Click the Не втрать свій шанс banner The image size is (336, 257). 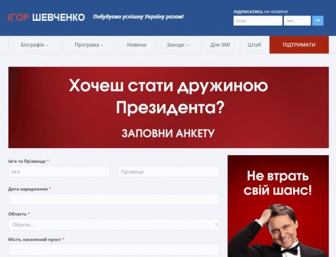coord(278,206)
